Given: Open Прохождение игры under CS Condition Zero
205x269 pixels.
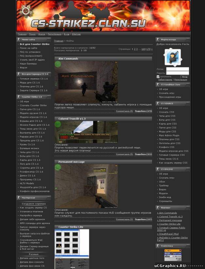Looking at the screenshot, I should pyautogui.click(x=170, y=97).
